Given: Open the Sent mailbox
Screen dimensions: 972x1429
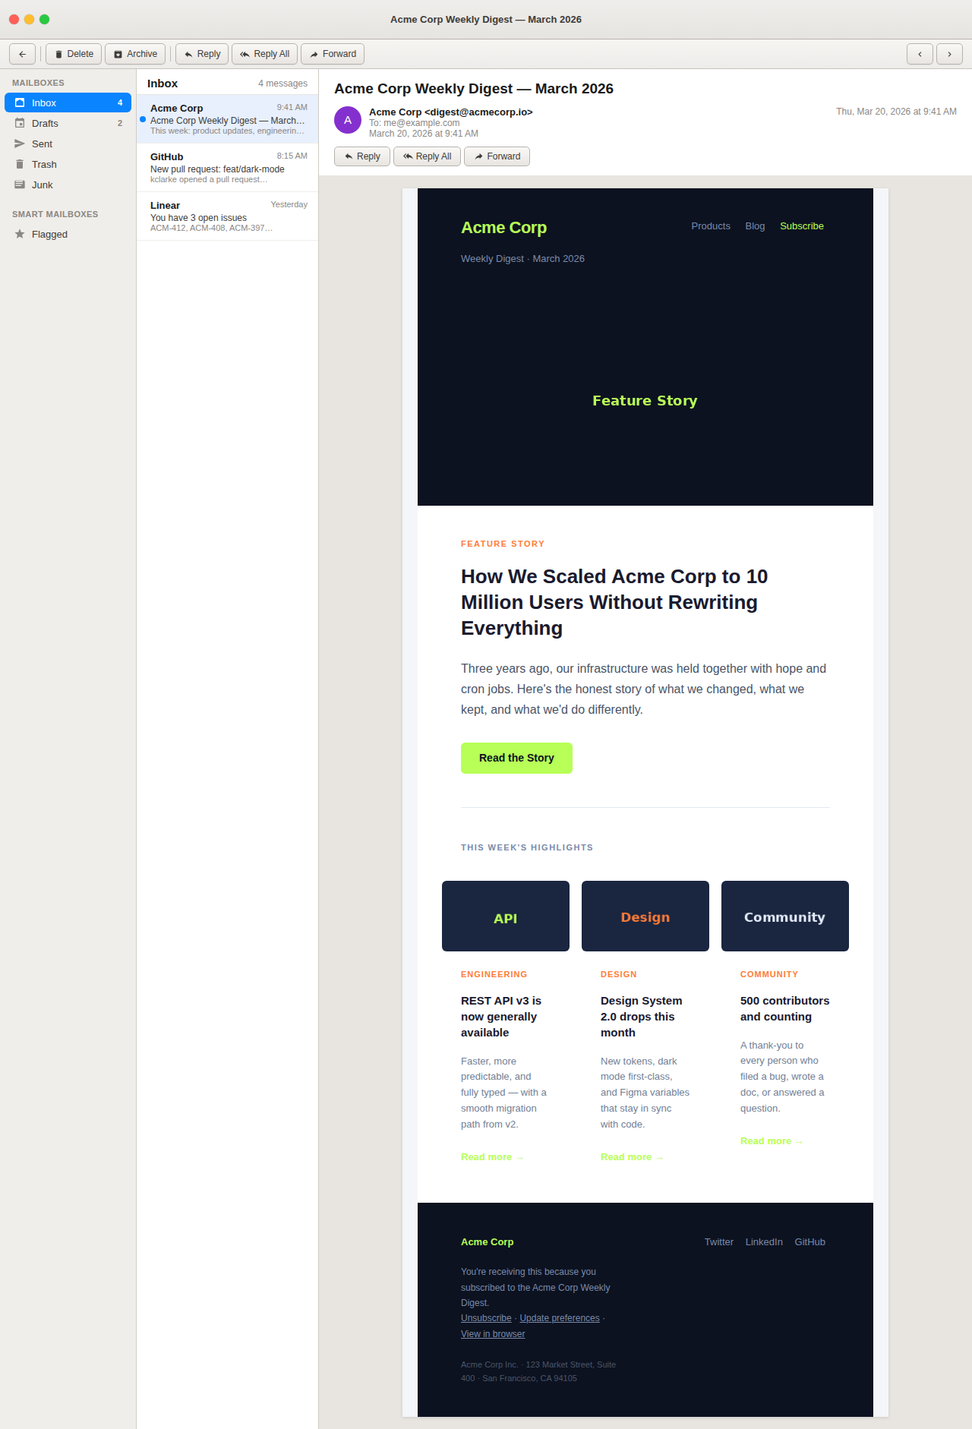Looking at the screenshot, I should pyautogui.click(x=68, y=144).
